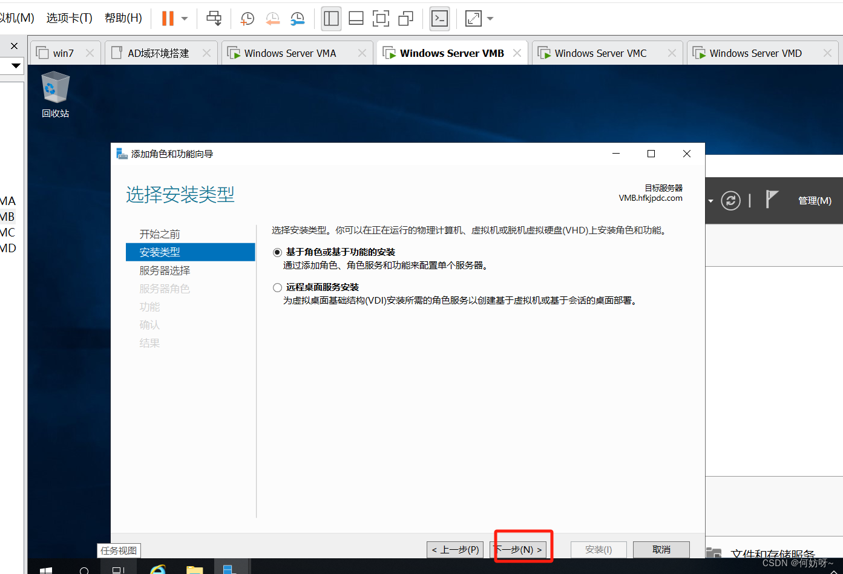
Task: Click the revert to snapshot icon
Action: click(x=273, y=19)
